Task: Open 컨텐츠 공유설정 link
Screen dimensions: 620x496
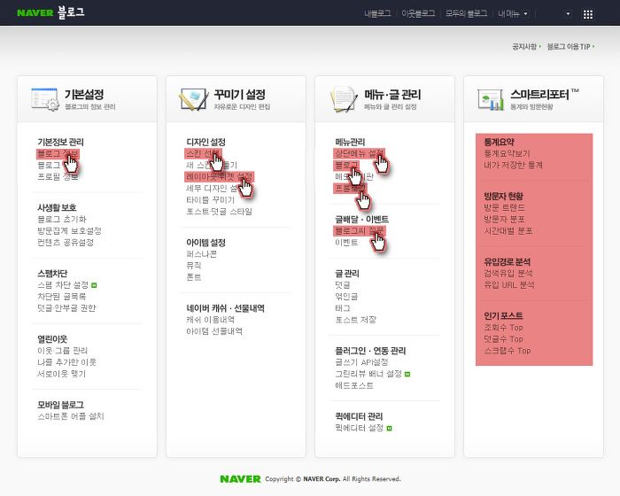Action: click(x=66, y=242)
